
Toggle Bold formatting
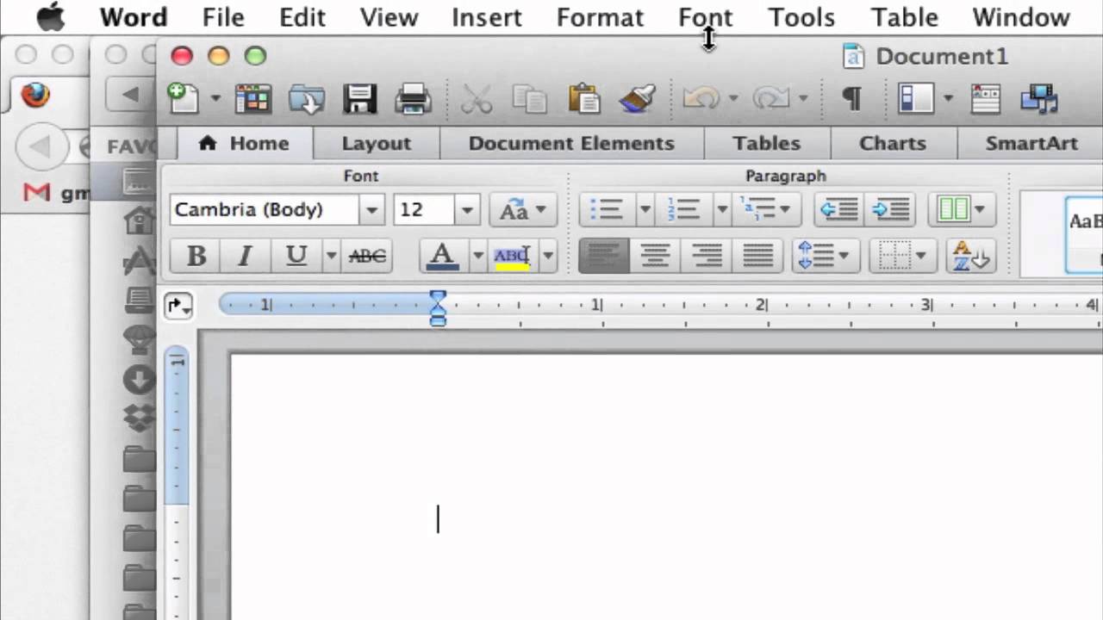(x=196, y=256)
